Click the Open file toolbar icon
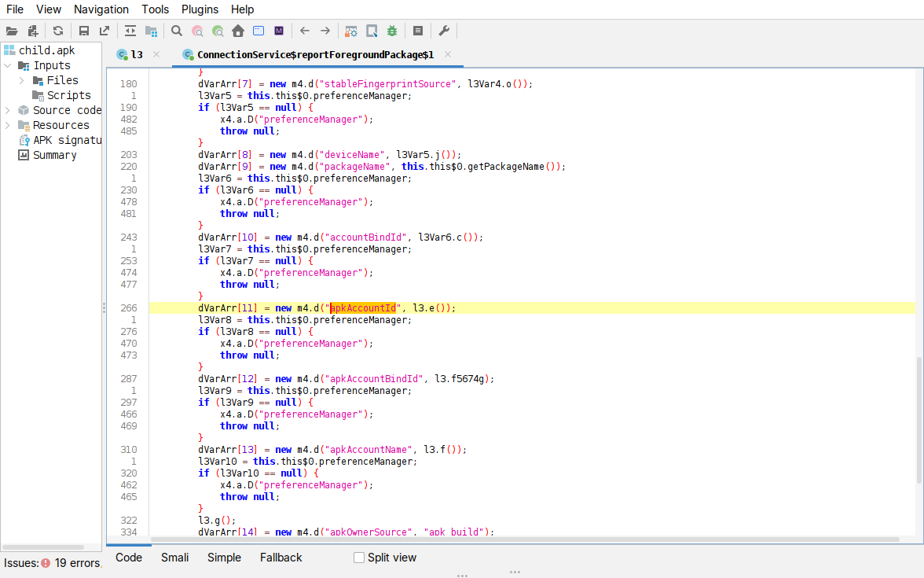The width and height of the screenshot is (924, 578). point(12,31)
